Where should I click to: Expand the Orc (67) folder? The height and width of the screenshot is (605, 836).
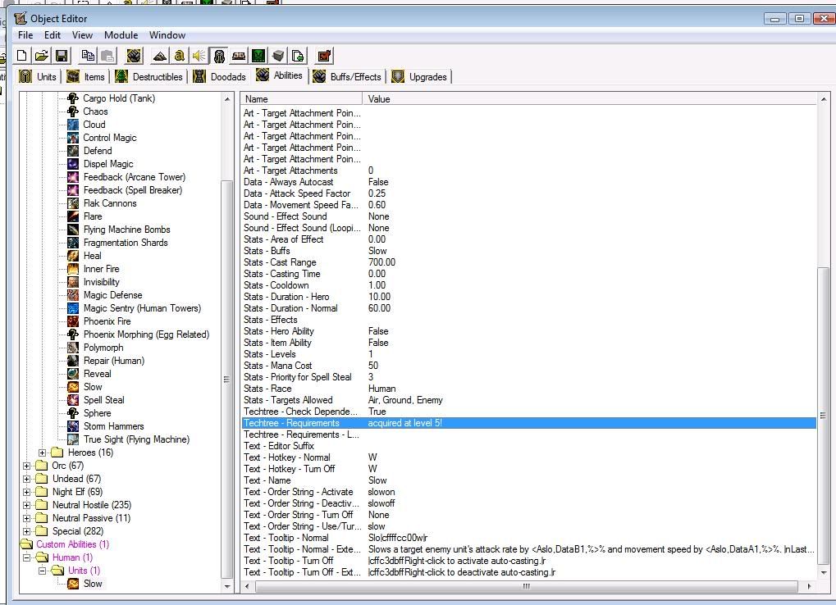[26, 466]
